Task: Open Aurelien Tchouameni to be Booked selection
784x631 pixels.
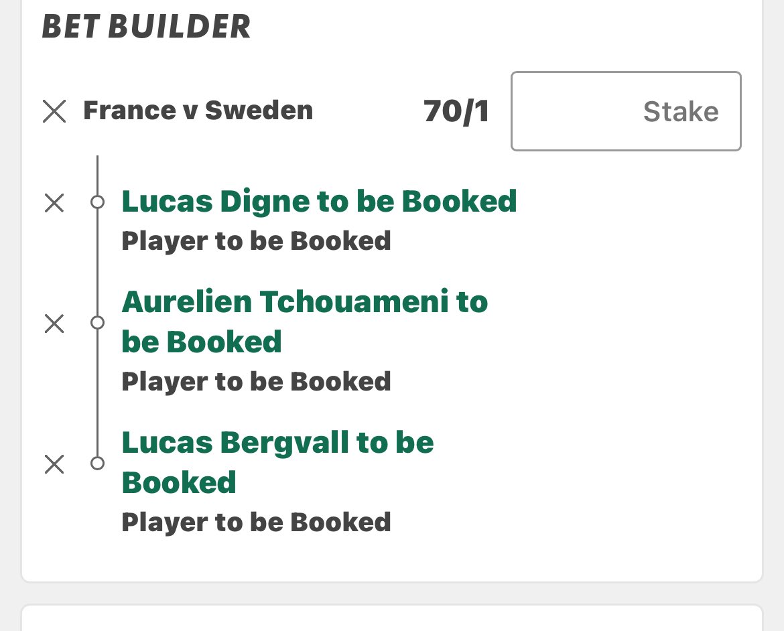Action: [304, 322]
